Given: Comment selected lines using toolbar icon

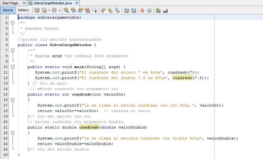Looking at the screenshot, I should [158, 10].
